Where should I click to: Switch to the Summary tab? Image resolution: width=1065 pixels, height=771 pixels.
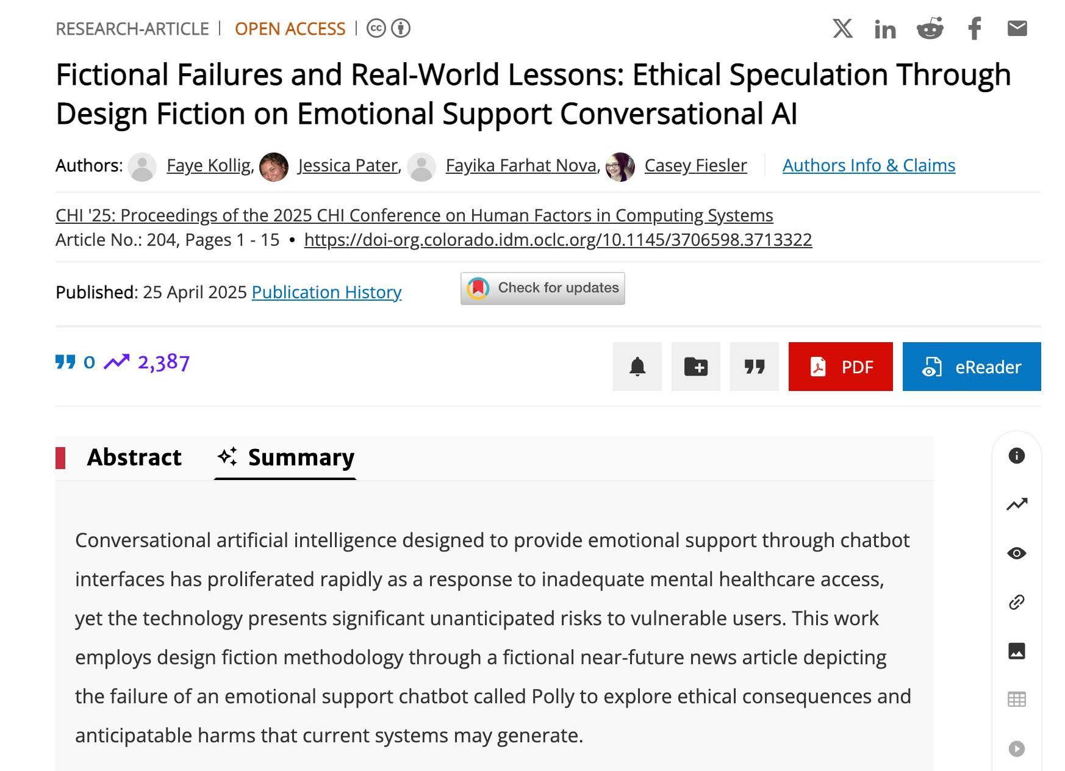301,457
